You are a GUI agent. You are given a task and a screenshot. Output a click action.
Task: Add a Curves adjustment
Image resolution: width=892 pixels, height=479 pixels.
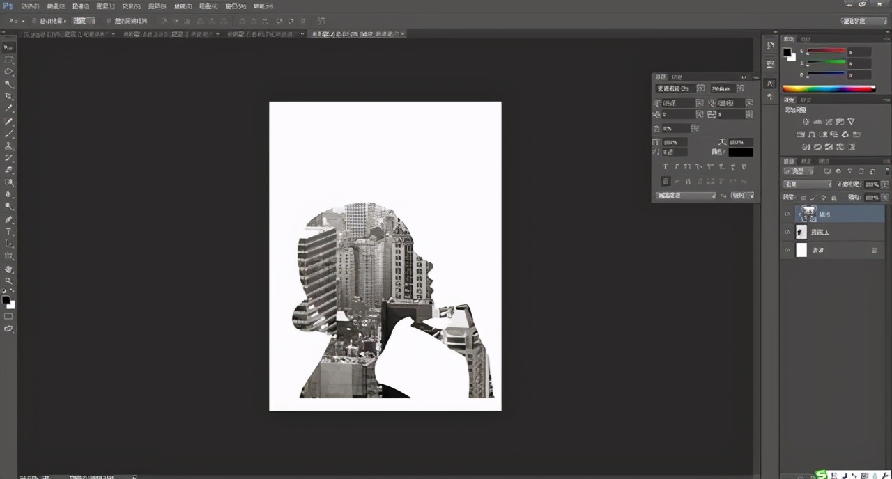pos(829,122)
